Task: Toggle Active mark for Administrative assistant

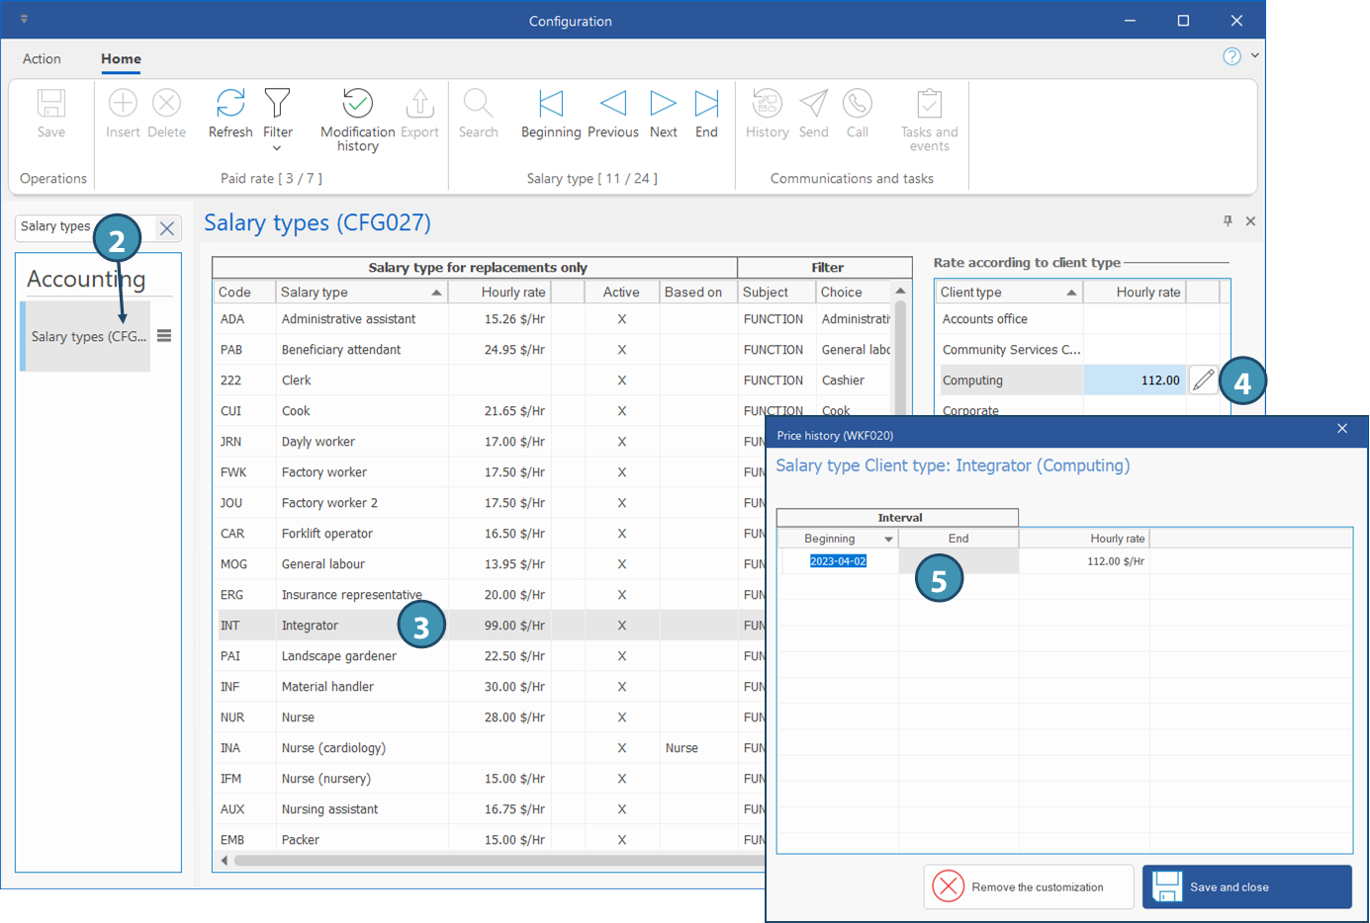Action: (621, 319)
